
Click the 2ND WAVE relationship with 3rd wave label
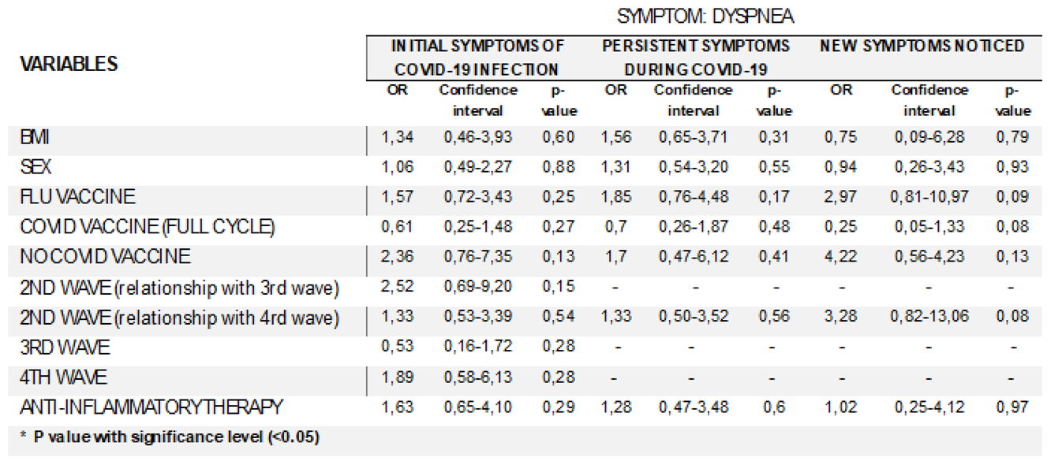click(179, 288)
